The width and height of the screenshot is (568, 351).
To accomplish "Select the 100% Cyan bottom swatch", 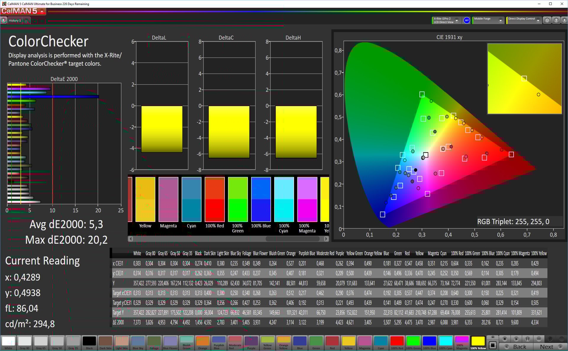I will tap(446, 343).
